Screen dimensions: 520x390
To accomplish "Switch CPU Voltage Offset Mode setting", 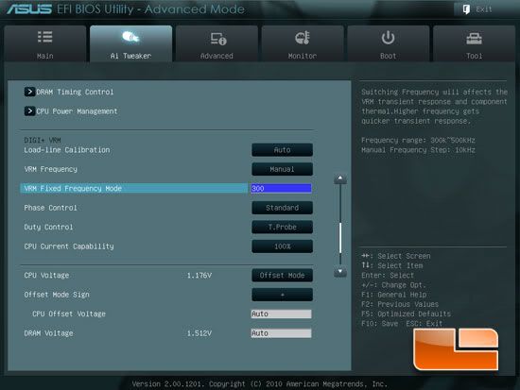I will pos(282,276).
